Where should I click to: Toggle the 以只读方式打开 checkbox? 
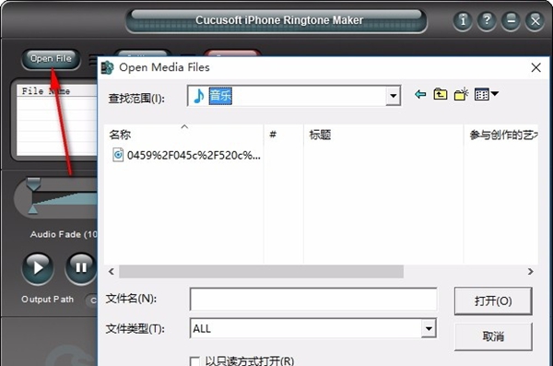point(194,361)
